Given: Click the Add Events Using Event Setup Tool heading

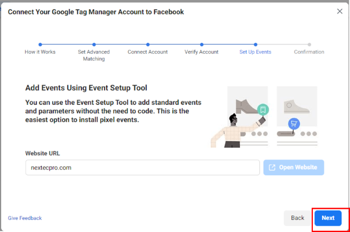Looking at the screenshot, I should (x=86, y=88).
